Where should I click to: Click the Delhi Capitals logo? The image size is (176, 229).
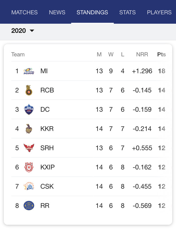[29, 109]
